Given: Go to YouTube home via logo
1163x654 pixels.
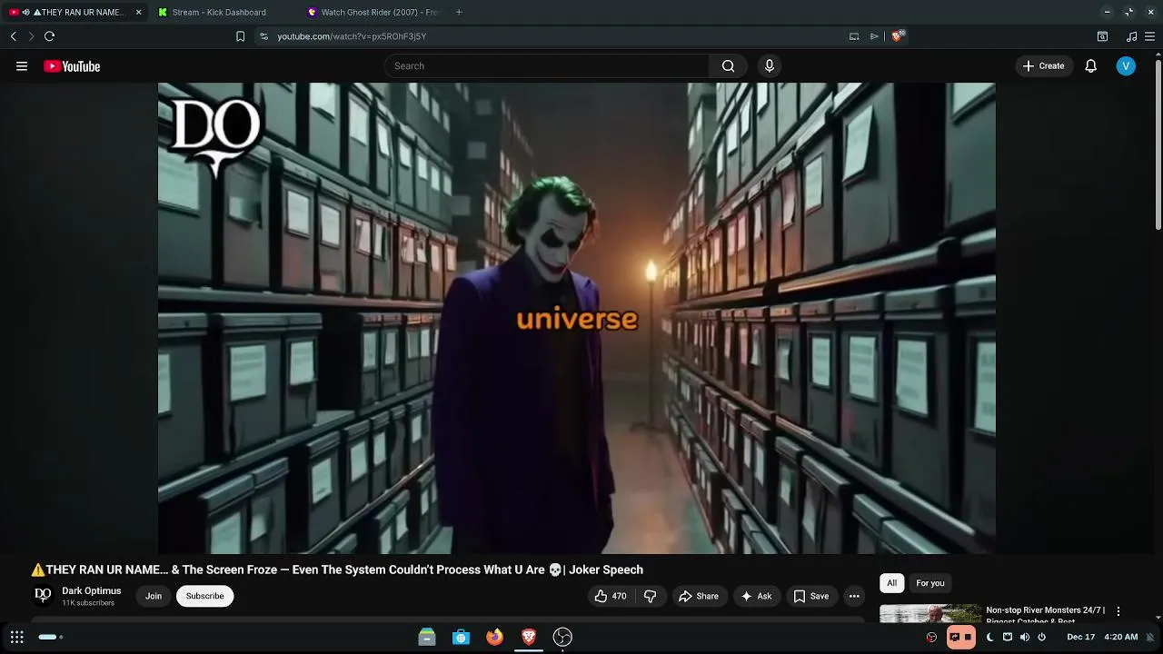Looking at the screenshot, I should tap(72, 66).
